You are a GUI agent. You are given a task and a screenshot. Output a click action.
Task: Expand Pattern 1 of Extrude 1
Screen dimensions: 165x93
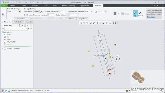tap(3, 49)
